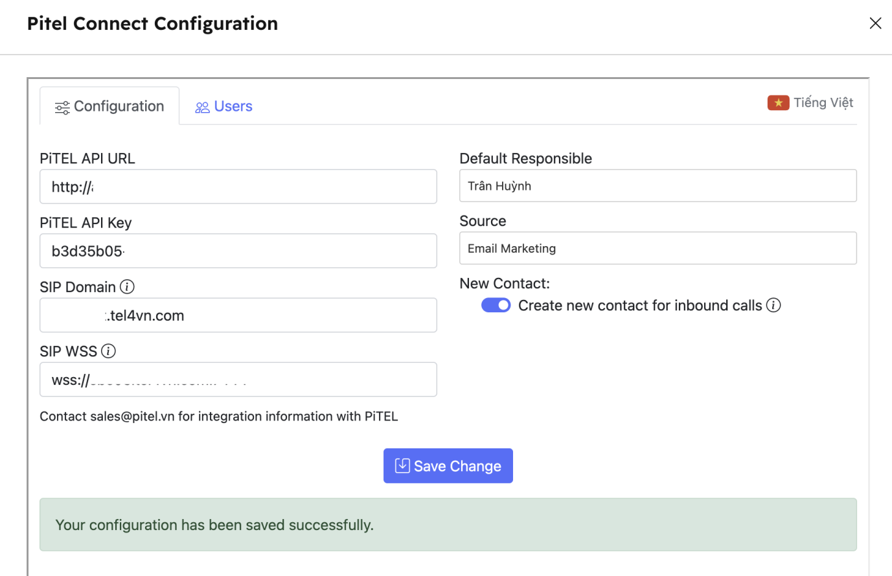Viewport: 892px width, 576px height.
Task: Close the Pitel Connect Configuration dialog
Action: [875, 23]
